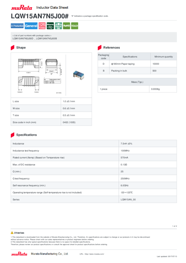Click the In Production badge

tap(17, 26)
